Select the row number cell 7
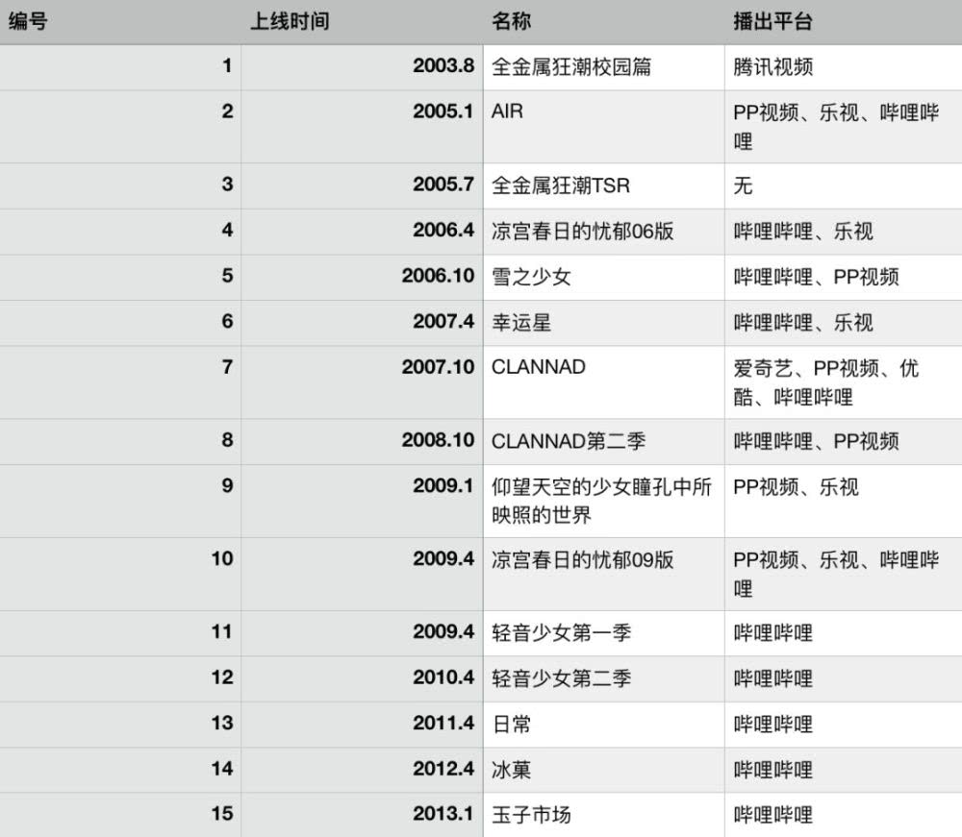 pyautogui.click(x=120, y=382)
